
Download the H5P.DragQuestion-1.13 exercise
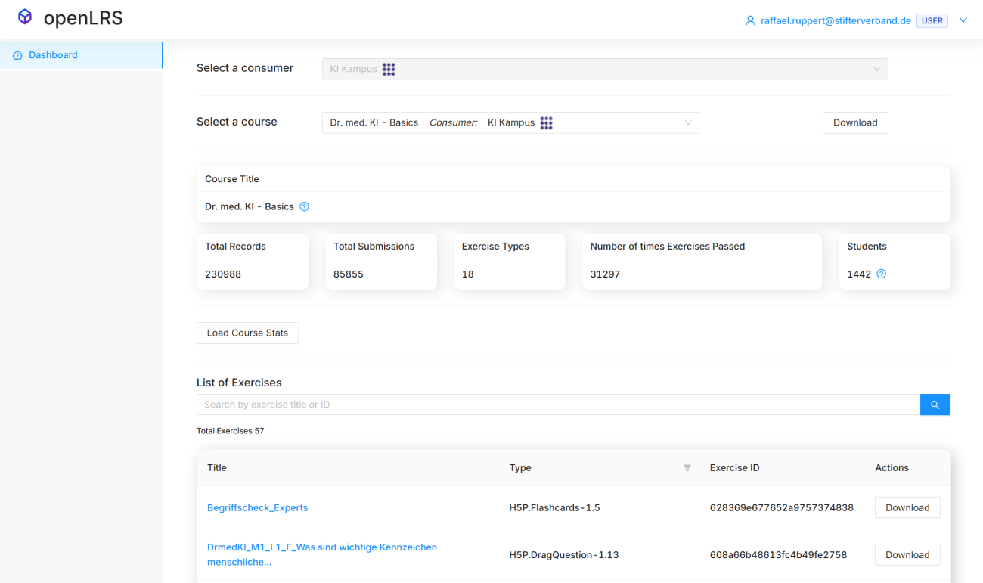[x=907, y=554]
